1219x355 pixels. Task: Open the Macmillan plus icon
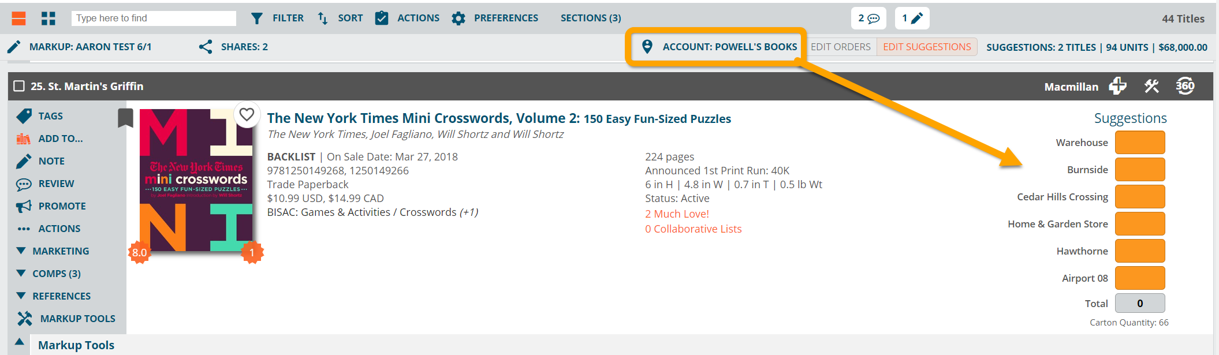tap(1117, 86)
